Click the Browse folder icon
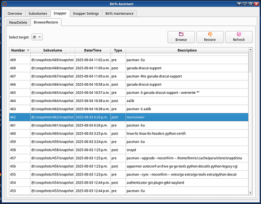 click(181, 34)
